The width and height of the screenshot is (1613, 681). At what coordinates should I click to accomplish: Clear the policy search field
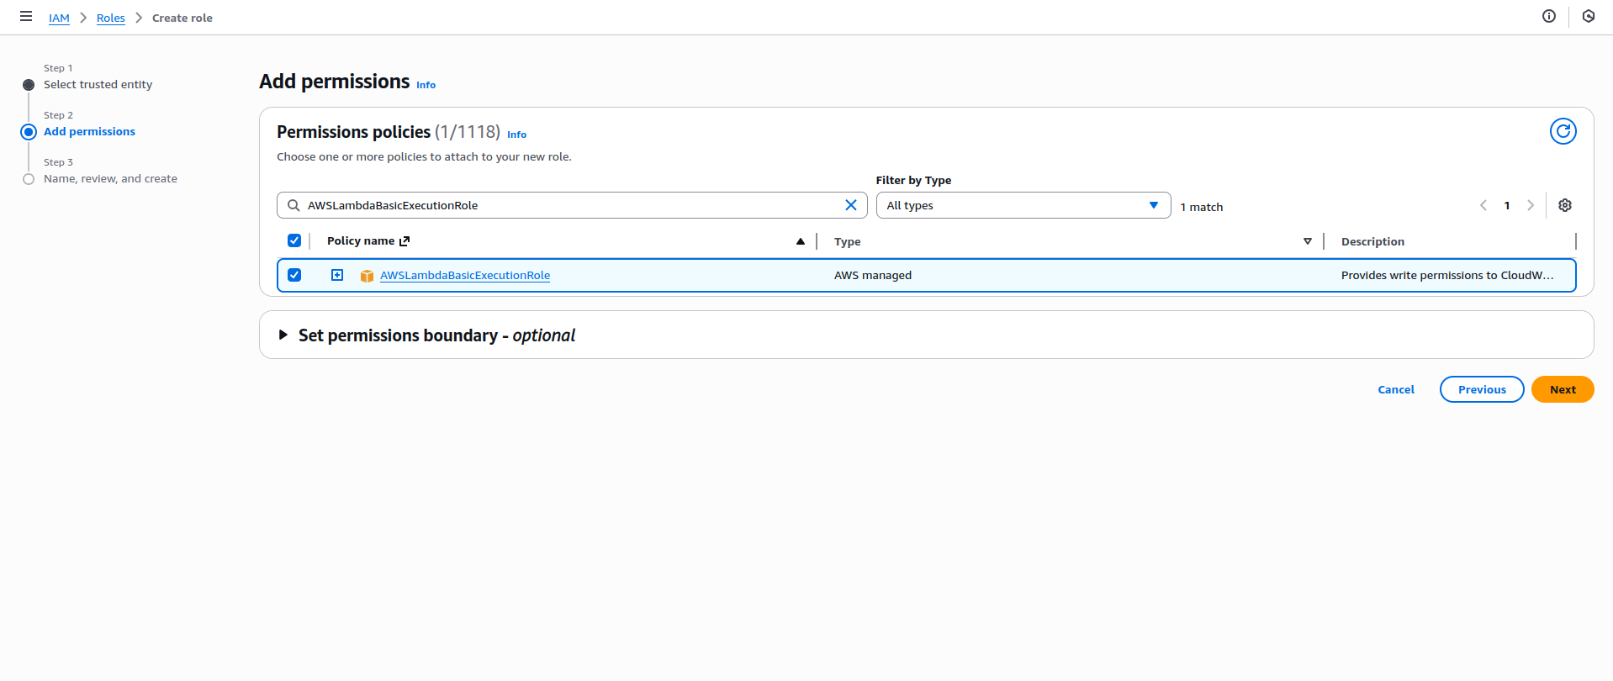click(x=851, y=205)
